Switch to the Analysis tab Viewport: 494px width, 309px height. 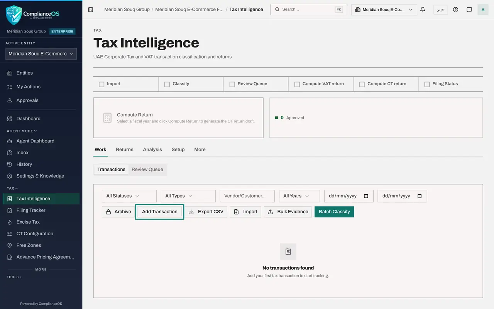152,149
